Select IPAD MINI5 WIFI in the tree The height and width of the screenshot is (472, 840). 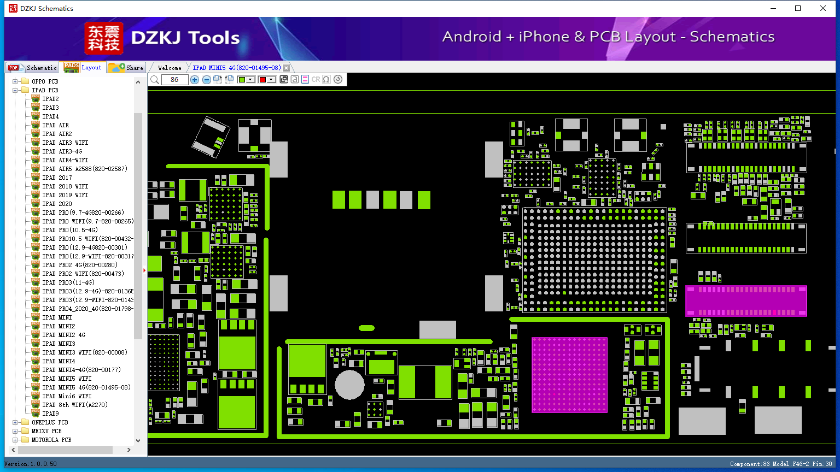[x=67, y=379]
